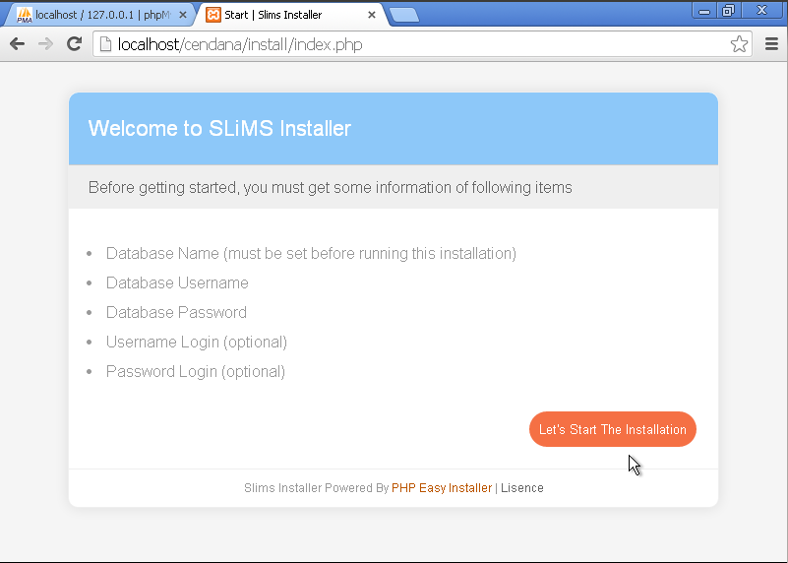Close the phpMyAdmin tab

click(183, 15)
